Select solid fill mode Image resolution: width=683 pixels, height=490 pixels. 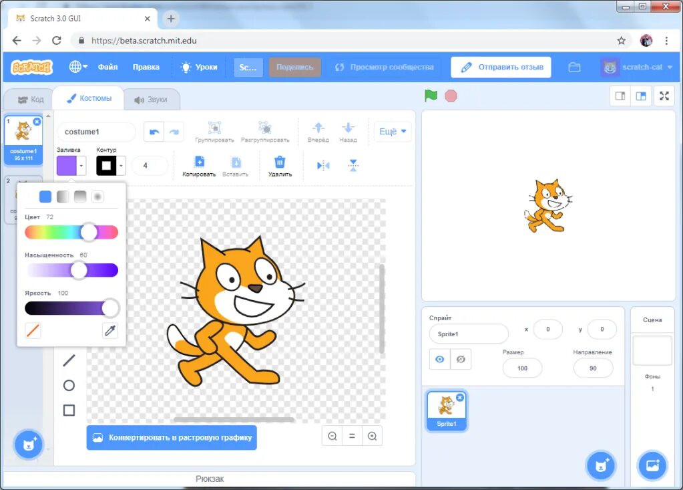[45, 197]
